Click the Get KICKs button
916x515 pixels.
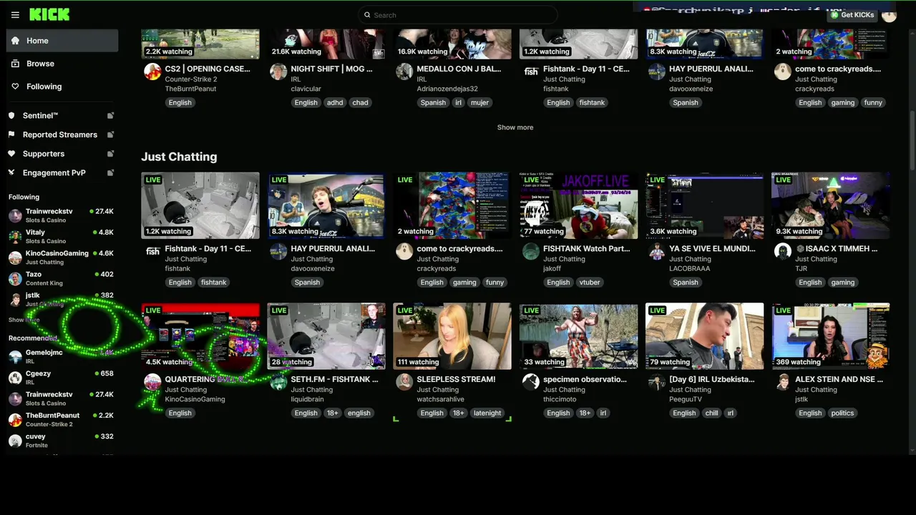tap(852, 15)
